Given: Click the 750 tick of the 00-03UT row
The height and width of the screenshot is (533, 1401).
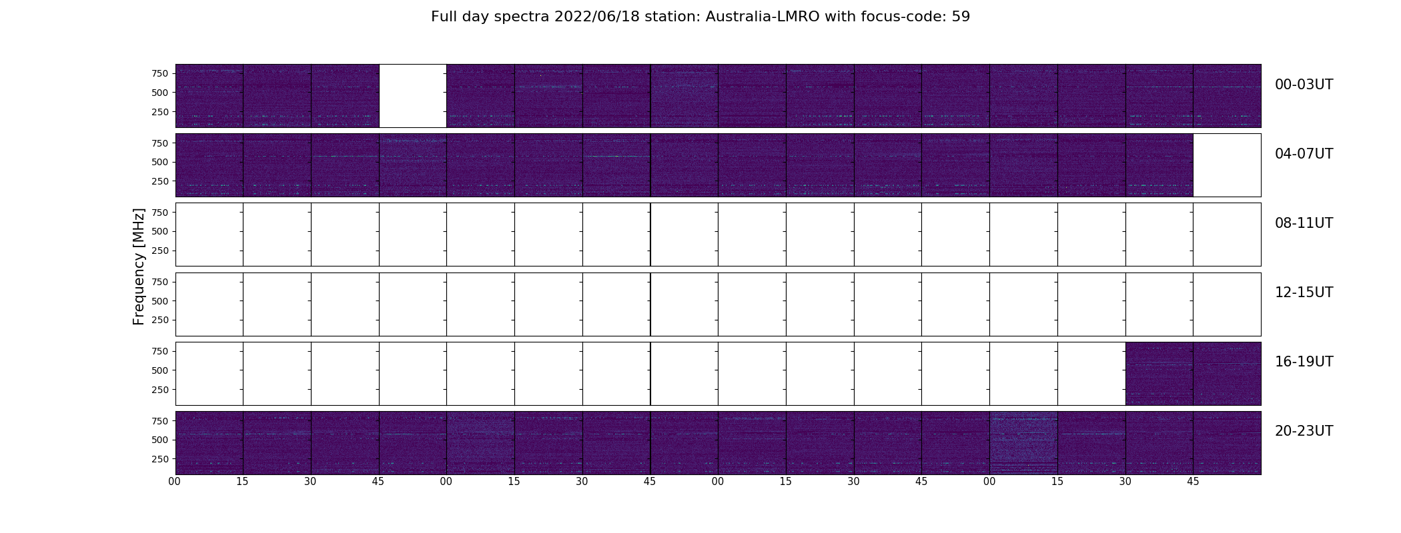Looking at the screenshot, I should click(159, 73).
